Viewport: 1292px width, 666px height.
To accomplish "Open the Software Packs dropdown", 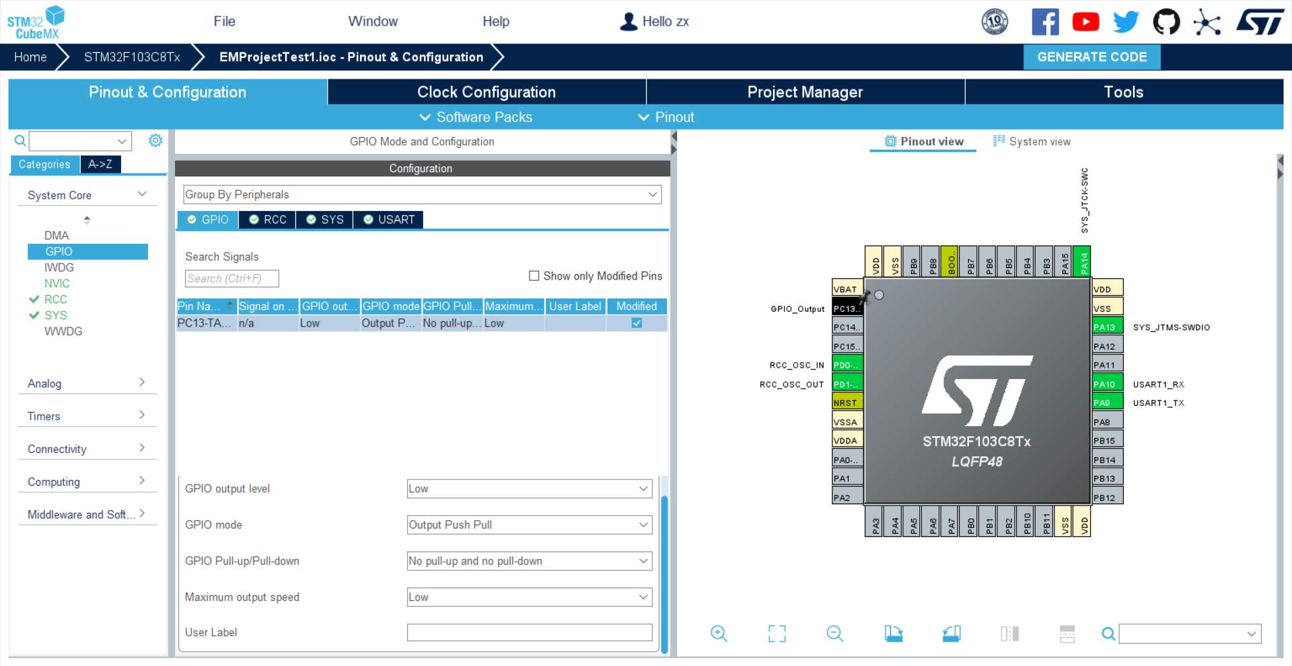I will tap(476, 117).
